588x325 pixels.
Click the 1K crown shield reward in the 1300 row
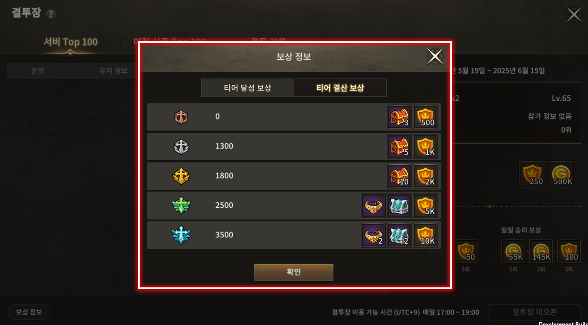(x=425, y=146)
